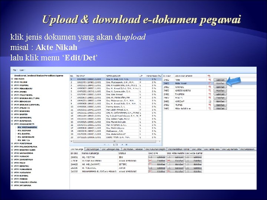Image resolution: width=267 pixels, height=200 pixels.
Task: Select employee row 14 Drs. Wildan Tojibi
Action: [x=116, y=119]
